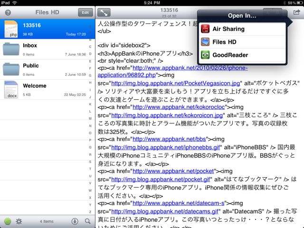
Task: Jump to index letter Z
Action: [x=90, y=212]
